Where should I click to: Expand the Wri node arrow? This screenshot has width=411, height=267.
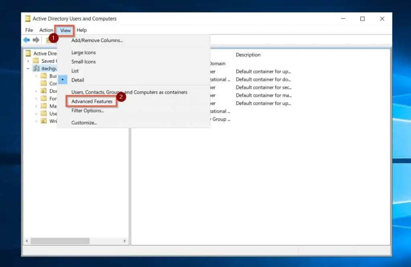coord(36,121)
